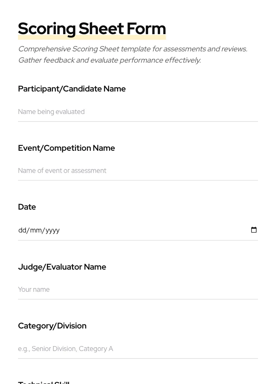
Task: Click the Date field label
Action: pyautogui.click(x=27, y=207)
